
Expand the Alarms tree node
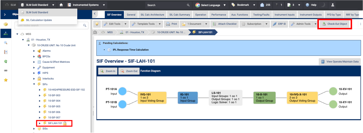pyautogui.click(x=34, y=51)
